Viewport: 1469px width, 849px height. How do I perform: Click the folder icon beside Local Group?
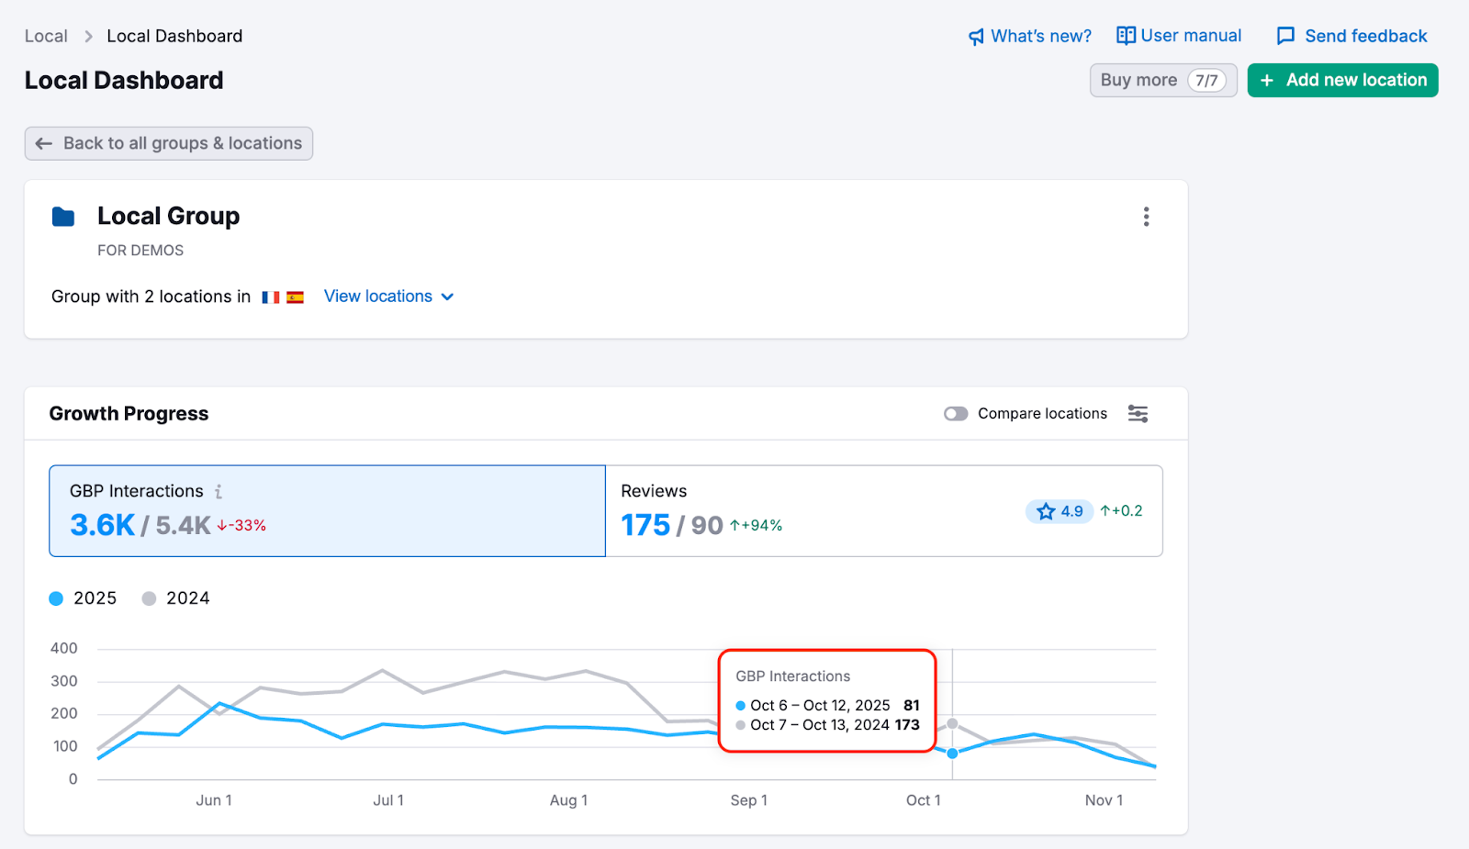click(62, 216)
